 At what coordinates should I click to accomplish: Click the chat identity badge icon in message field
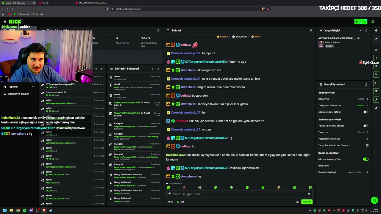click(170, 194)
